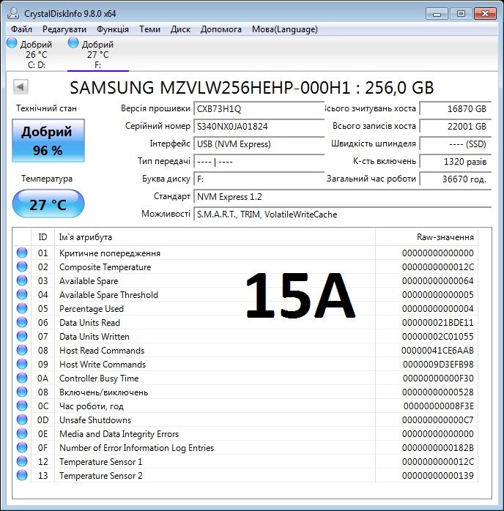Click status icon for Temperature Sensor 1

click(22, 461)
